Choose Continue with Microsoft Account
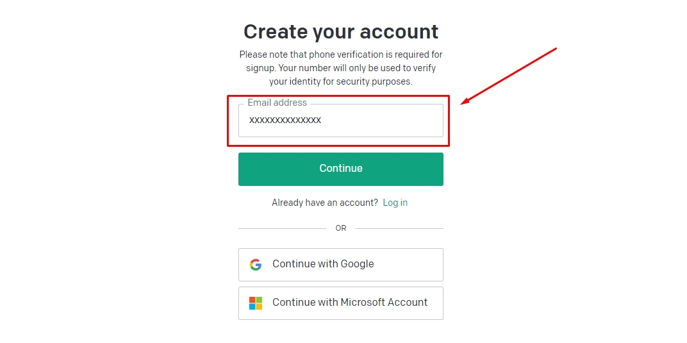687x343 pixels. (341, 303)
